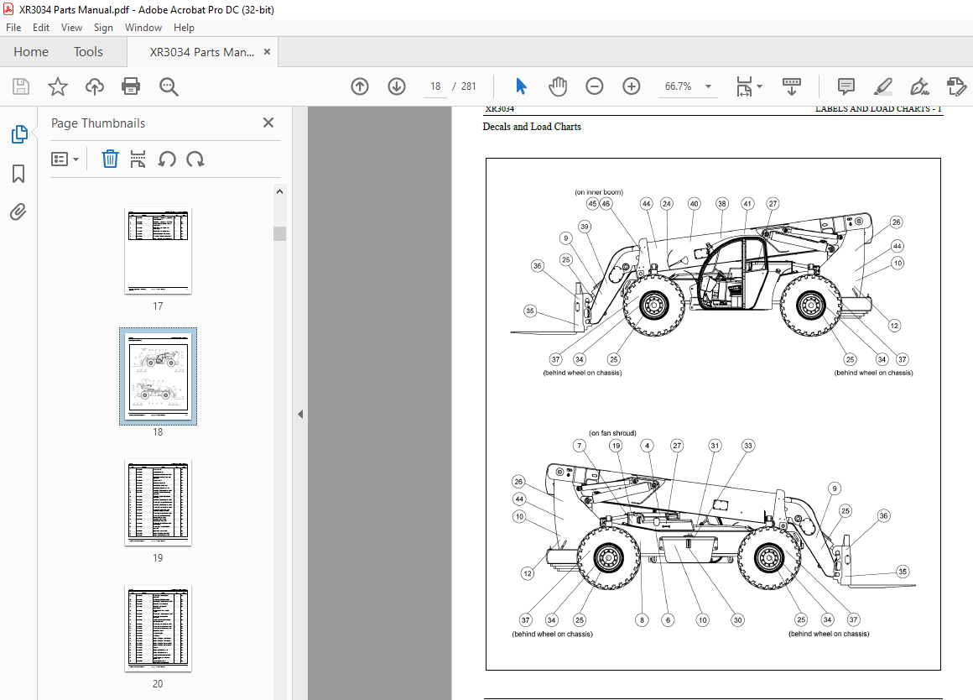The width and height of the screenshot is (973, 700).
Task: Collapse the navigation pane with left arrow
Action: tap(300, 415)
